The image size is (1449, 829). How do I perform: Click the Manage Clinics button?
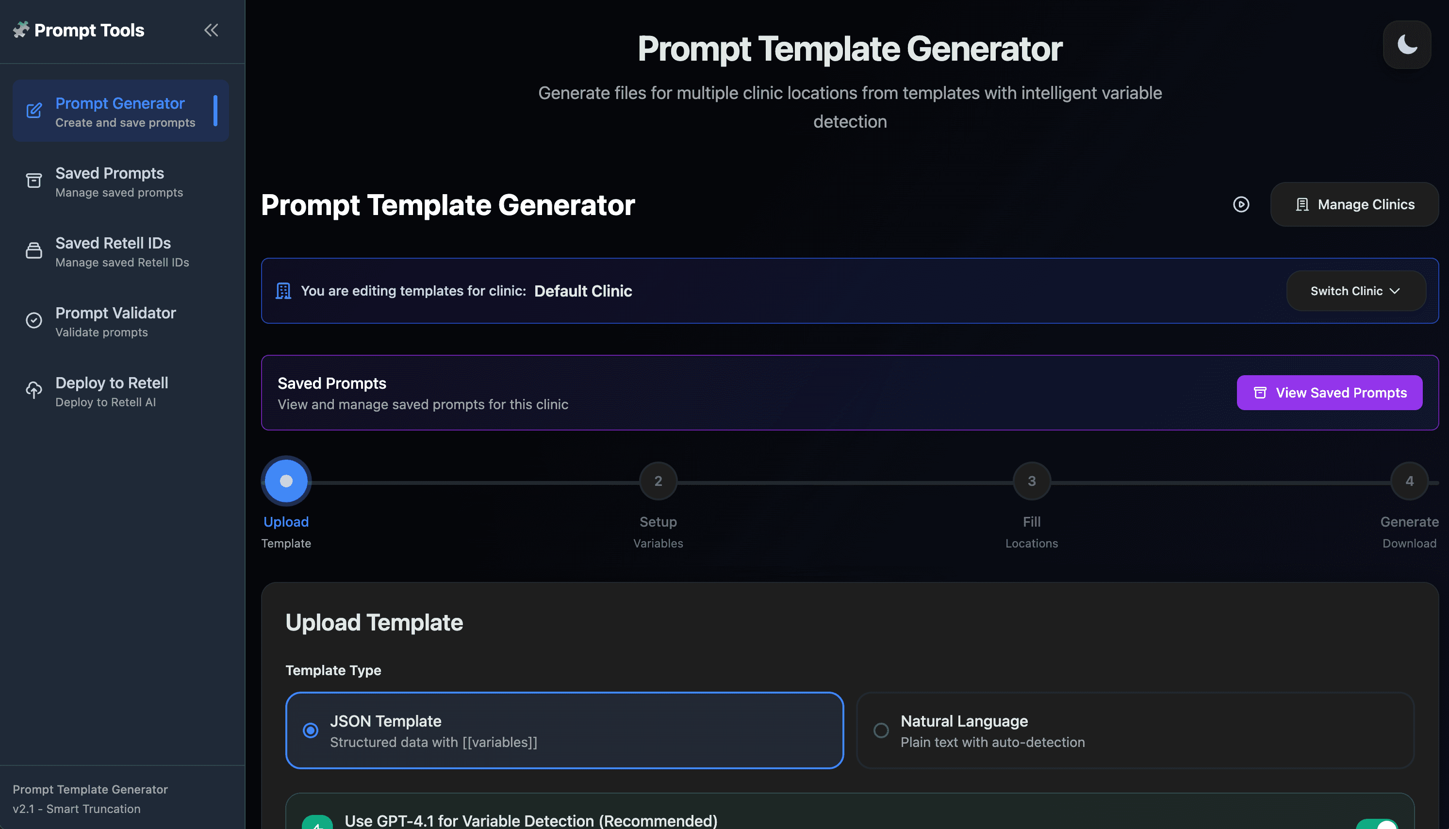pos(1354,204)
